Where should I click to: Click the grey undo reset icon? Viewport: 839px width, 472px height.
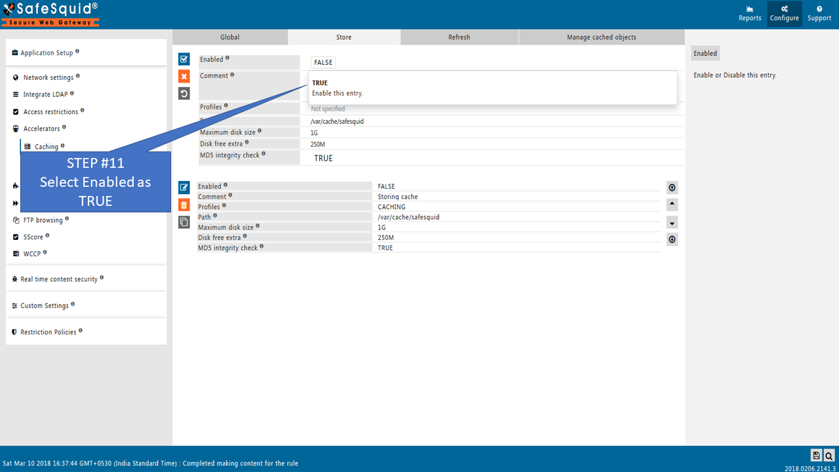pyautogui.click(x=184, y=94)
